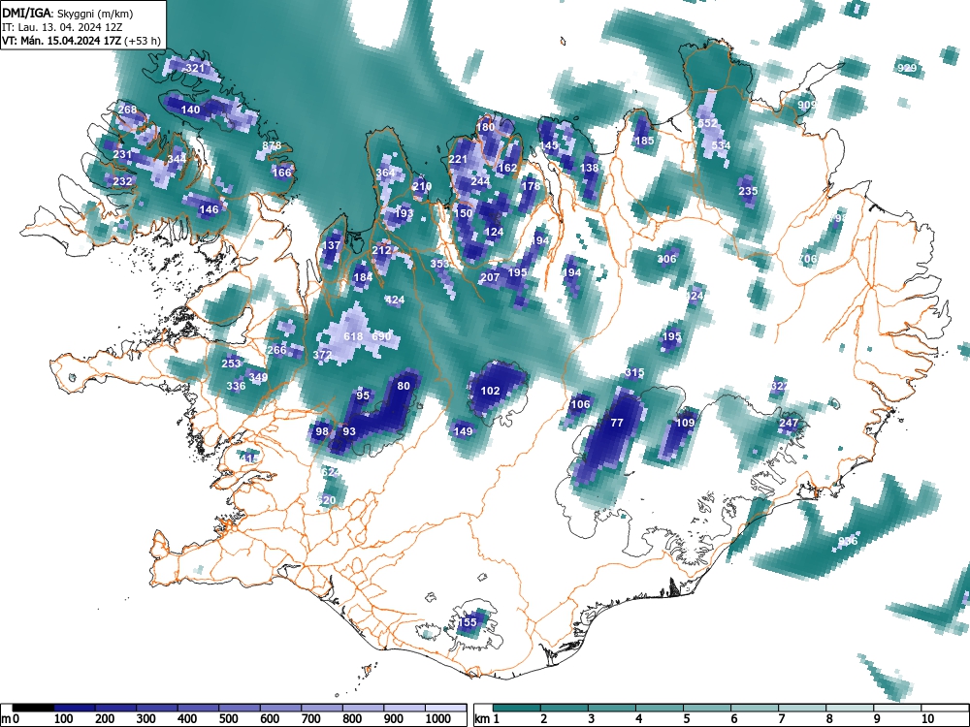The image size is (970, 727).
Task: Click the visibility value 137 on the map
Action: tap(332, 245)
